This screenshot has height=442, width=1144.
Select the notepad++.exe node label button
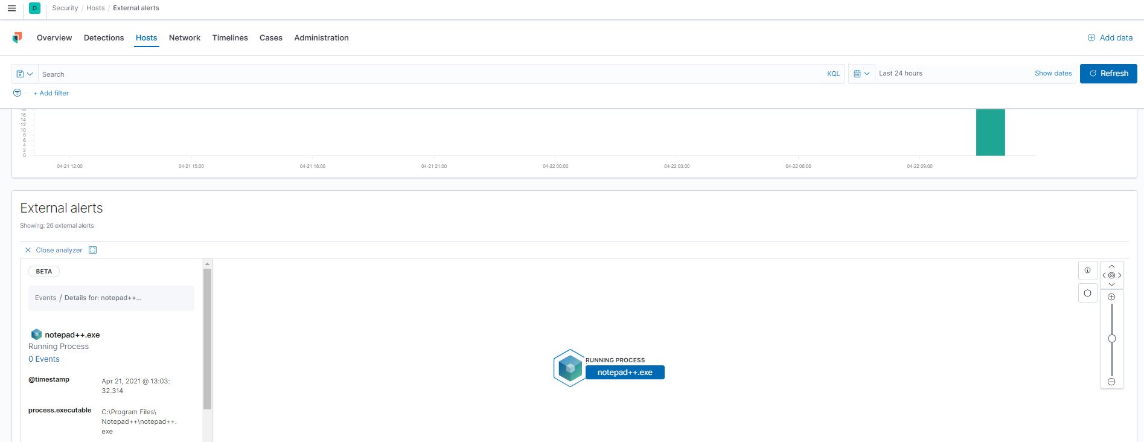point(625,373)
